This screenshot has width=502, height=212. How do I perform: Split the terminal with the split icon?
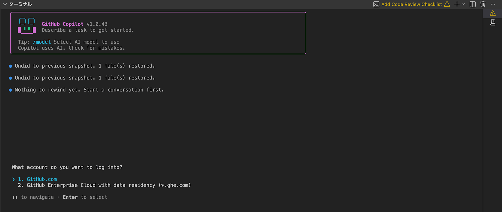(473, 4)
